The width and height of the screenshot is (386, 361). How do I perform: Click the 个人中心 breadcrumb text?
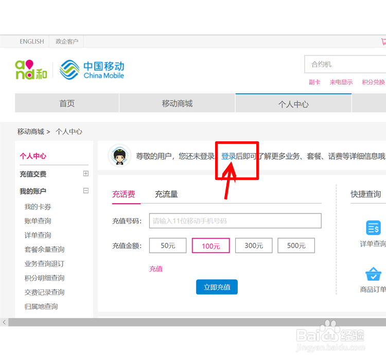69,132
